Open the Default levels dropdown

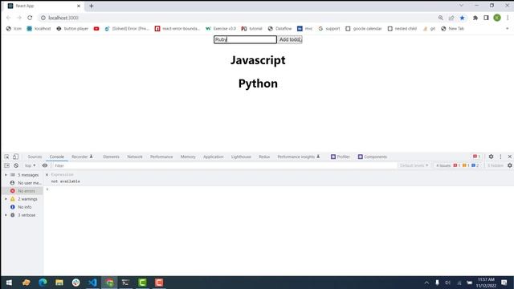pyautogui.click(x=414, y=166)
